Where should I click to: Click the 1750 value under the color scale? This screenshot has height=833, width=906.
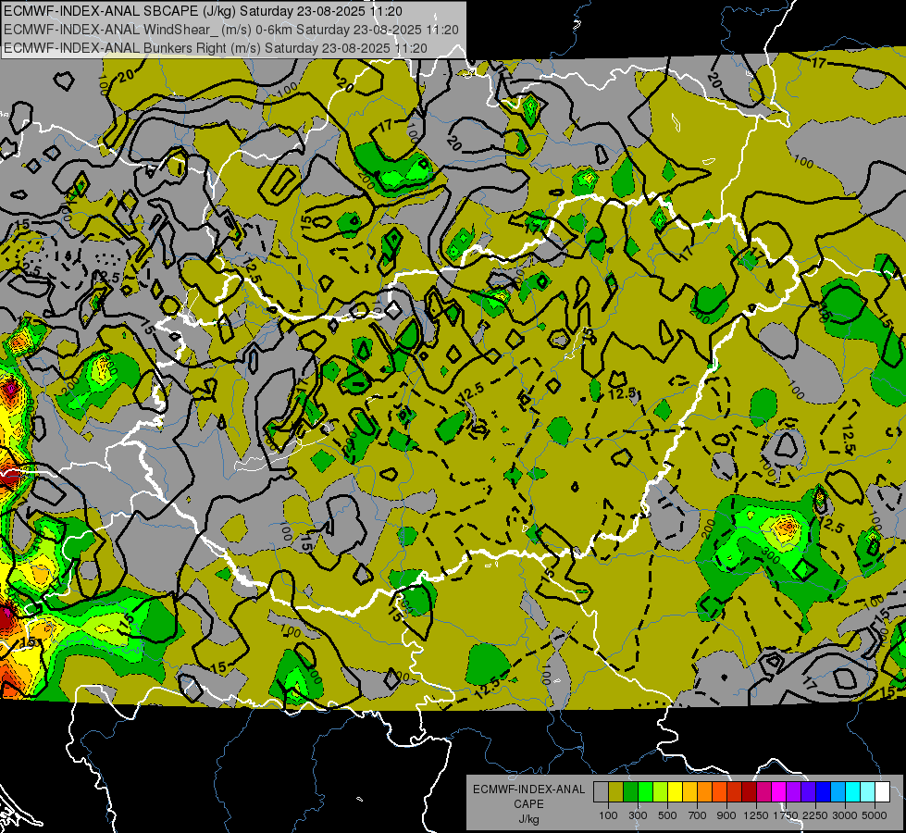[786, 815]
